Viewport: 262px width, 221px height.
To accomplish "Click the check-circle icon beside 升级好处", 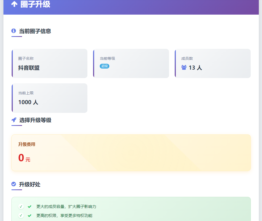I will 14,184.
